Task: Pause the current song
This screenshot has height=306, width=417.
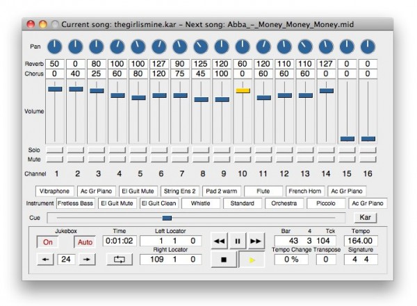Action: pyautogui.click(x=238, y=241)
